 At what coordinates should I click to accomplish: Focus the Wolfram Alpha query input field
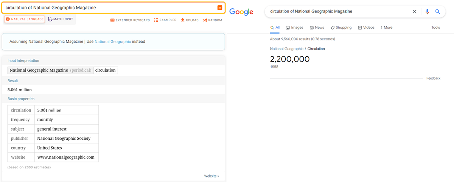[x=110, y=8]
